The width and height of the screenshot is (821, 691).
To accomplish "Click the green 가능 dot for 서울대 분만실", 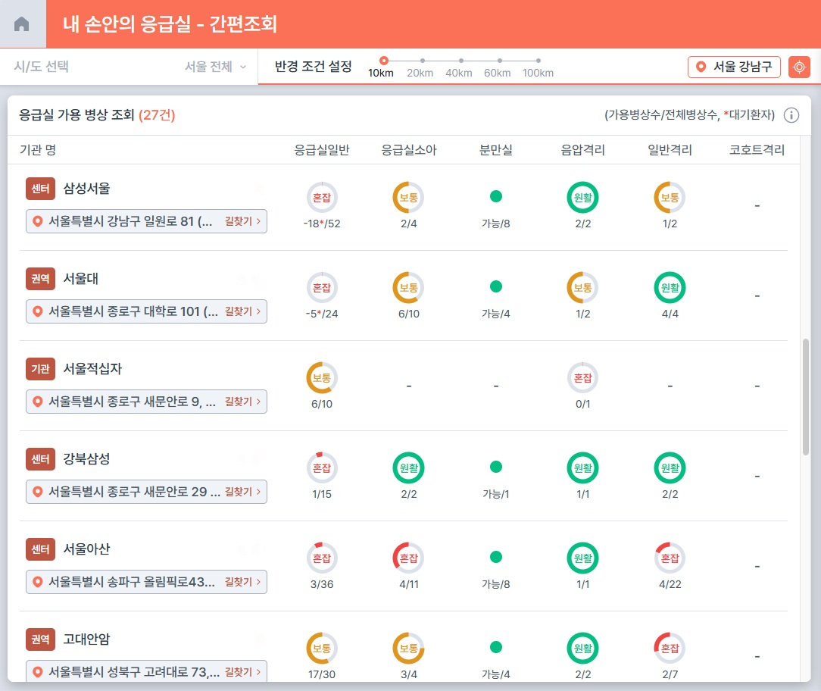I will (x=496, y=287).
